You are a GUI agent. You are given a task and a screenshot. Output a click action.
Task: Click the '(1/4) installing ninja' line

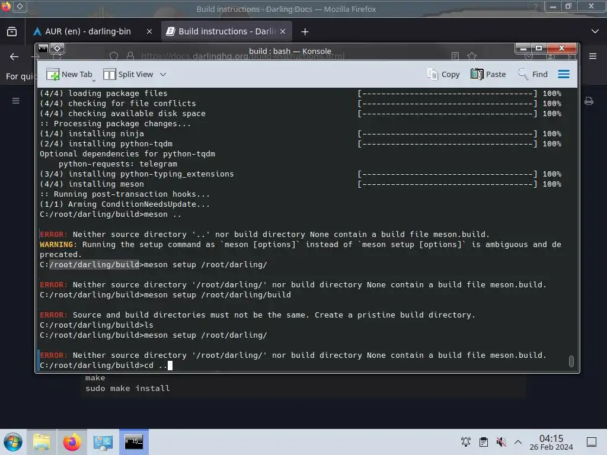click(x=92, y=134)
